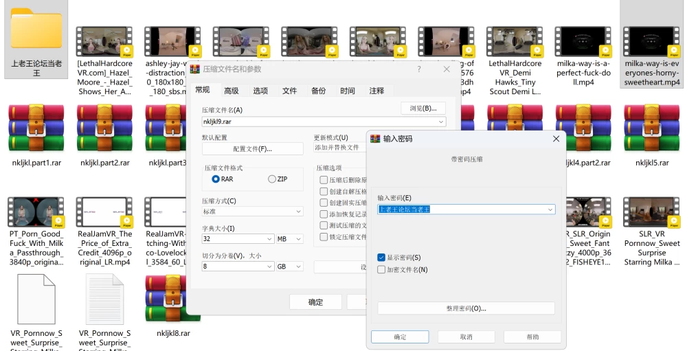Select the lined VR_Pornnow_Sweet_Surprise text file icon
Viewport: 687px width, 351px height.
(x=104, y=299)
